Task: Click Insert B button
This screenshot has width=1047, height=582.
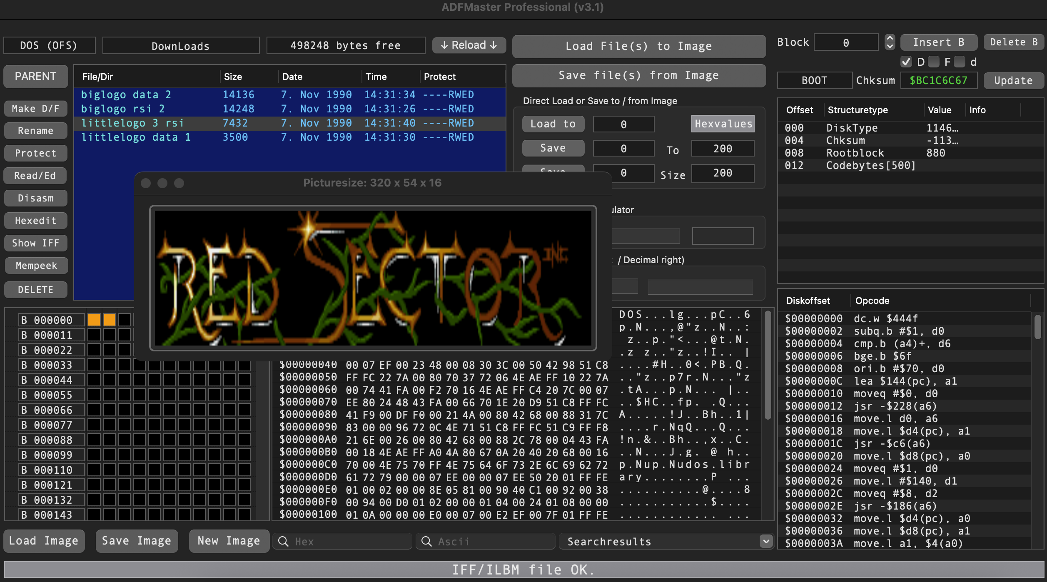Action: 939,42
